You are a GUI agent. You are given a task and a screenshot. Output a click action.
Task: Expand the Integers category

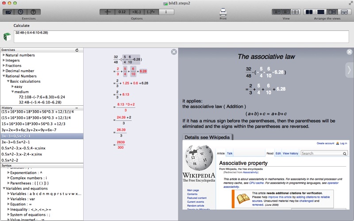(4, 60)
